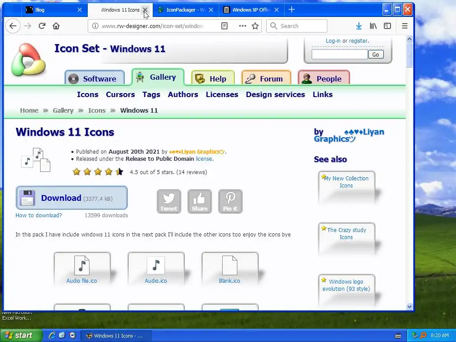The image size is (456, 342).
Task: Show site information icon in address bar
Action: click(x=95, y=26)
